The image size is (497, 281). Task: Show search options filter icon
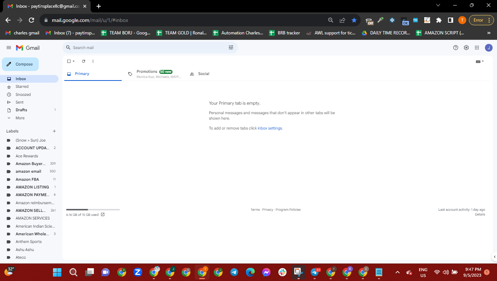(x=231, y=48)
